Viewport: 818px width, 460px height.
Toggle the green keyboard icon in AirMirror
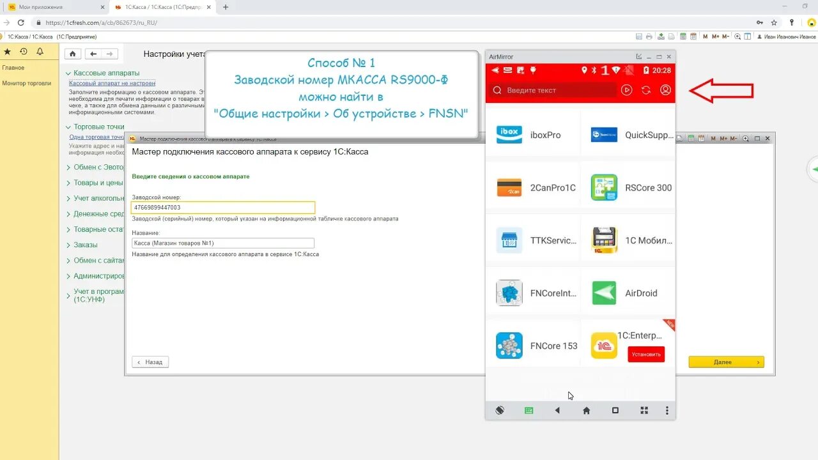point(529,410)
